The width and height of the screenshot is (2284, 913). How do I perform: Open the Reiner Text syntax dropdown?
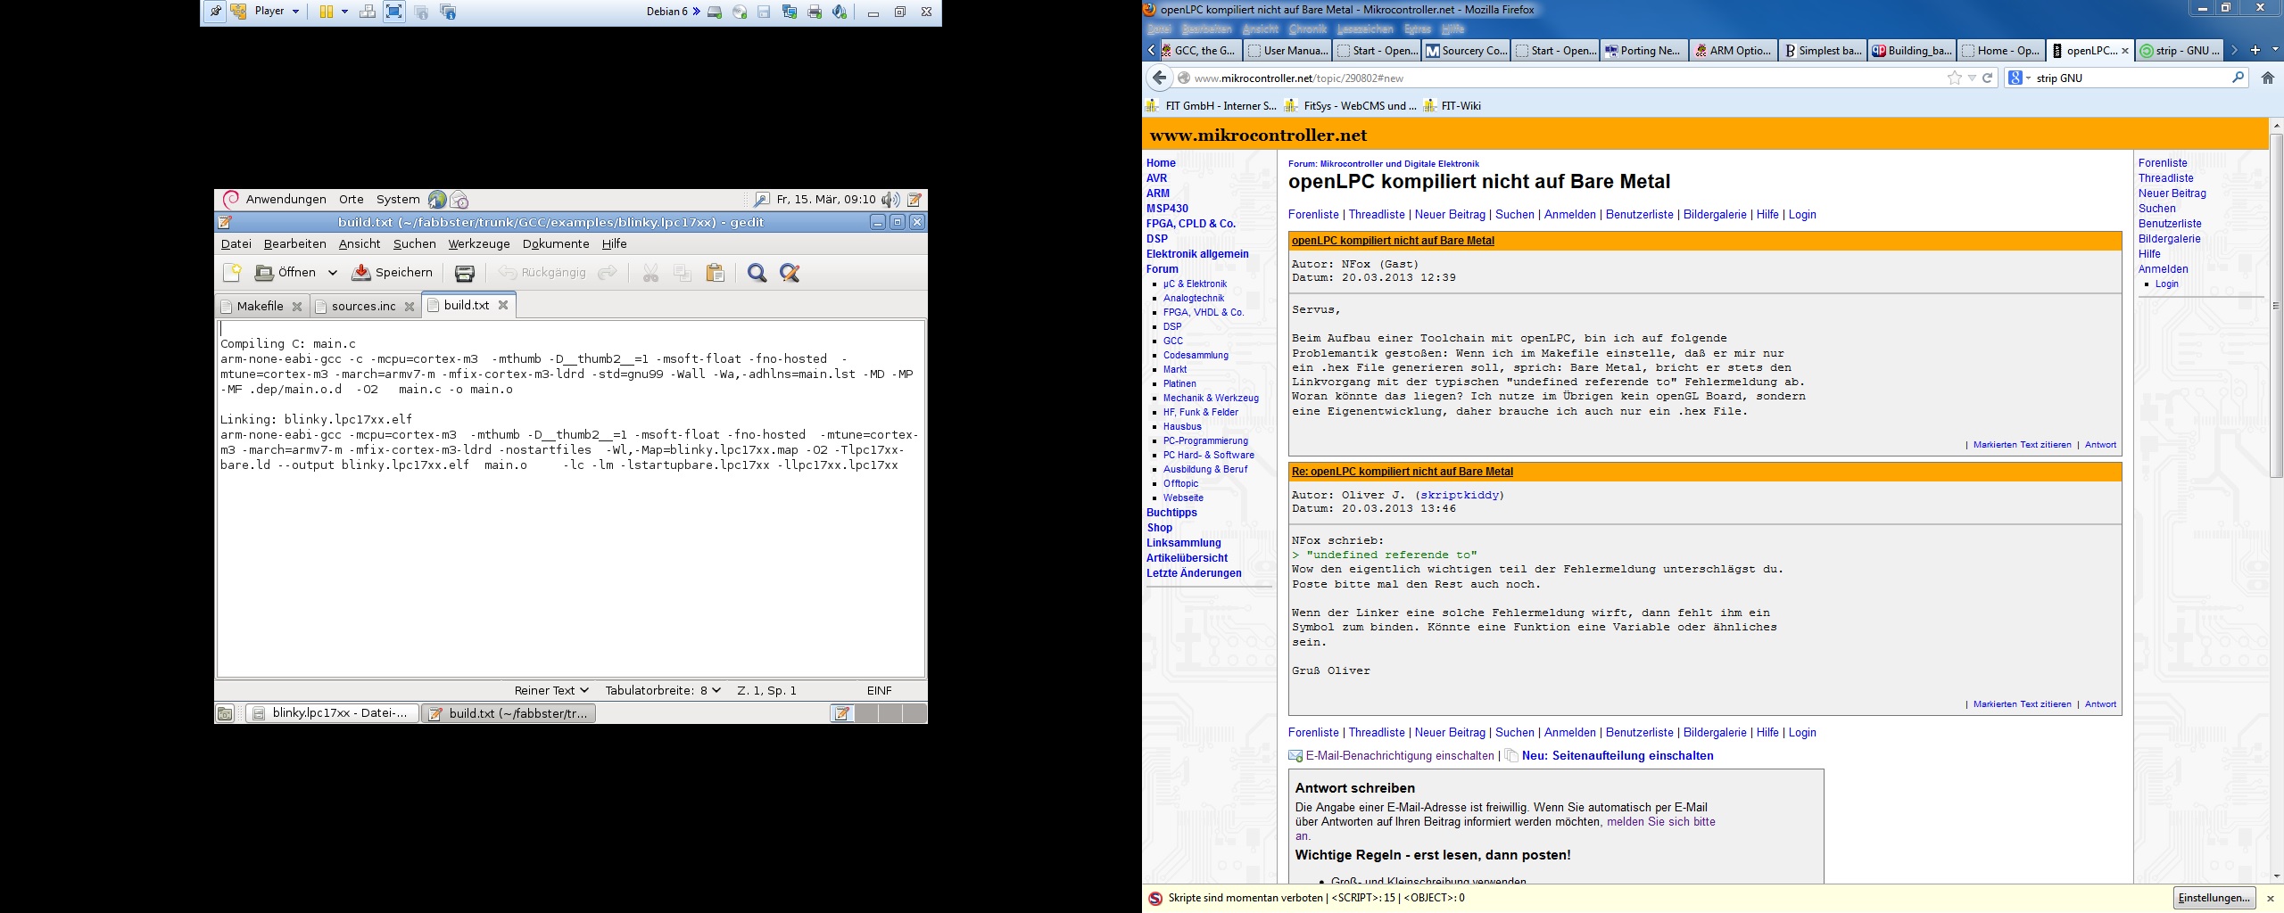[551, 690]
